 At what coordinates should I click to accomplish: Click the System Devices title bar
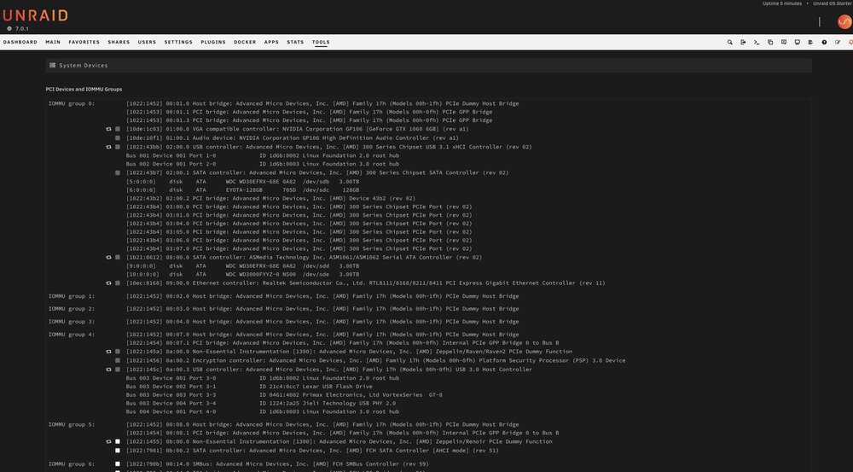click(x=429, y=66)
